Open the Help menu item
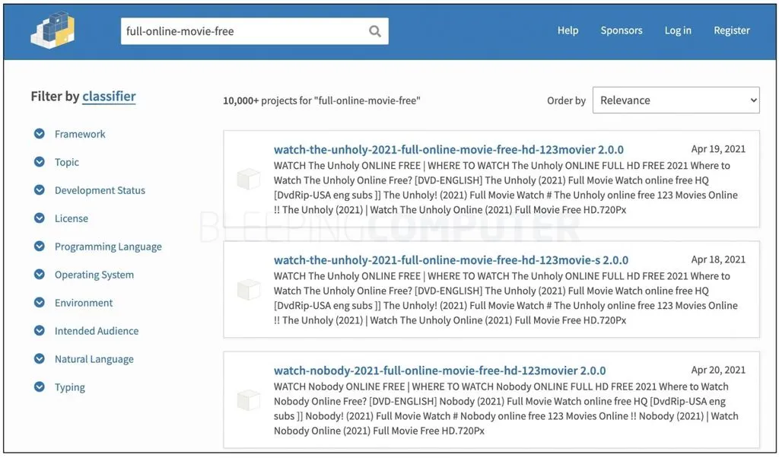Screen dimensions: 779x458 tap(568, 30)
